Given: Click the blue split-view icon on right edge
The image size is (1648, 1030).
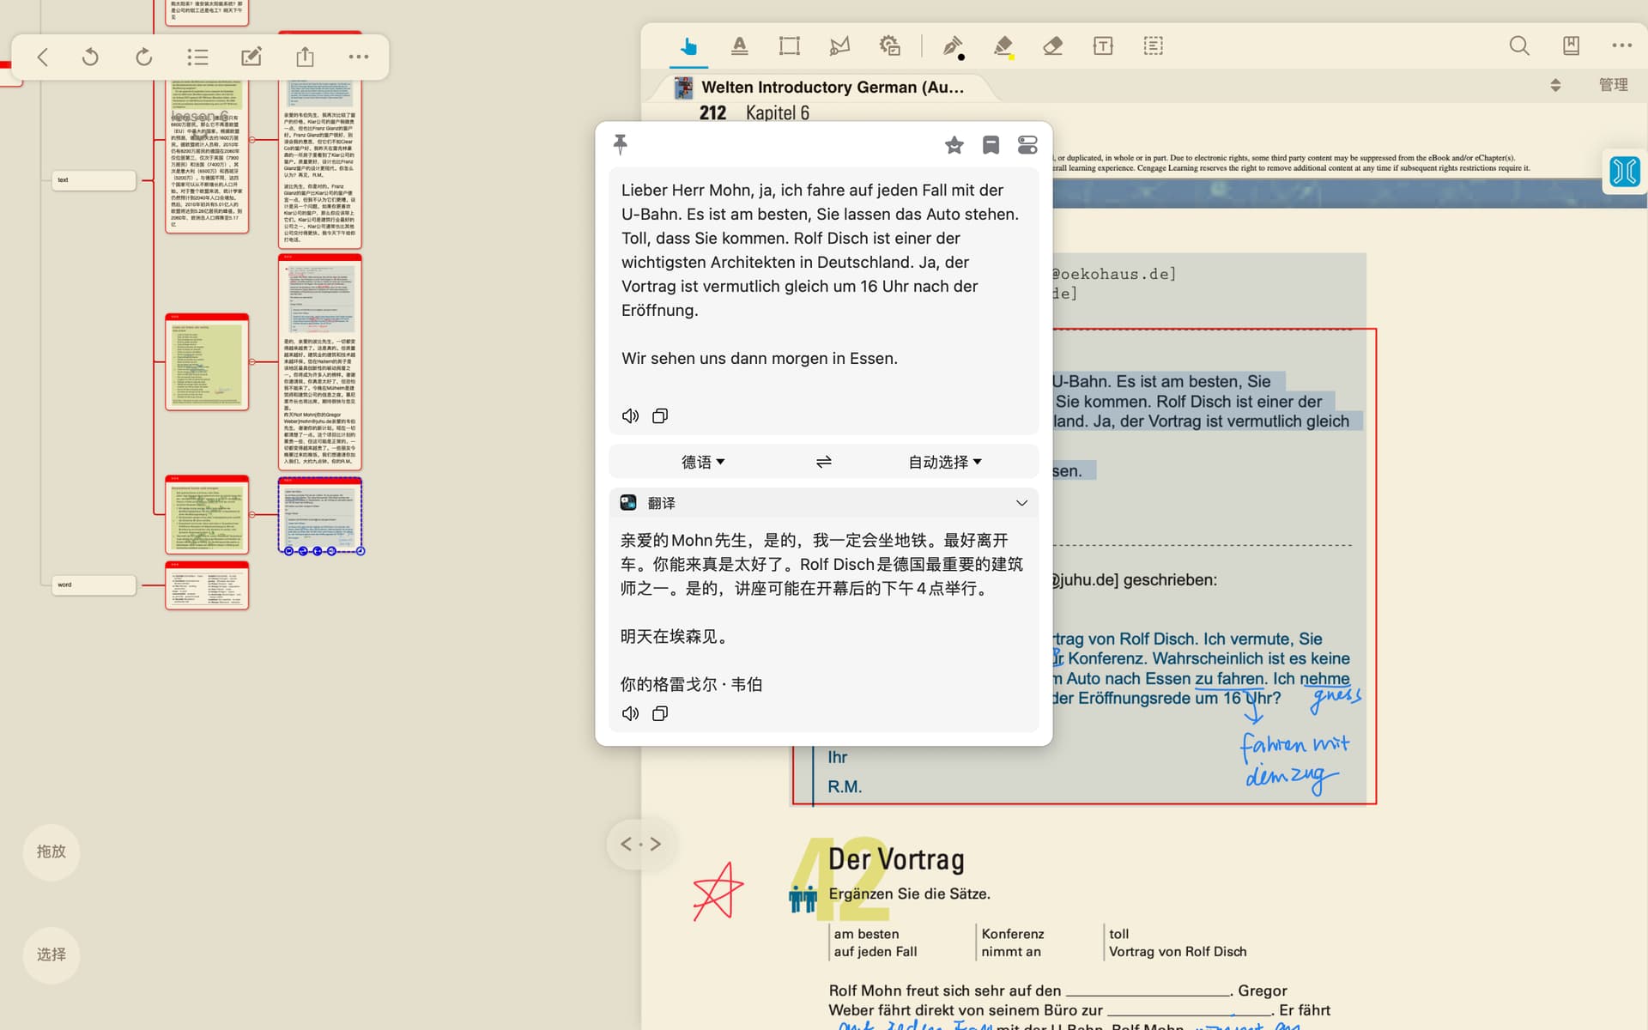Looking at the screenshot, I should tap(1624, 172).
